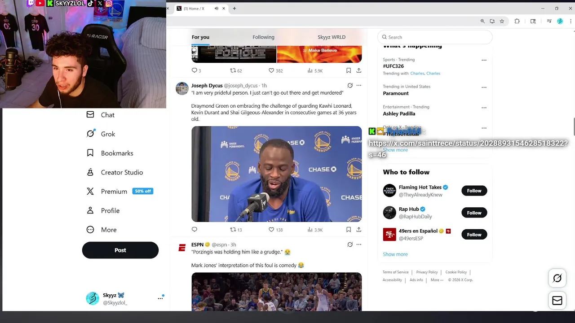Switch to the Skyyz WRLD tab

point(332,37)
